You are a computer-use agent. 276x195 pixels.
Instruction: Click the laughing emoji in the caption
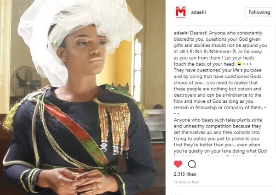tap(239, 64)
